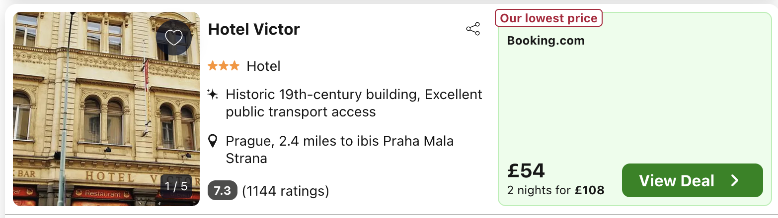The image size is (778, 218).
Task: Click the share icon beside Hotel Victor
Action: pyautogui.click(x=473, y=29)
